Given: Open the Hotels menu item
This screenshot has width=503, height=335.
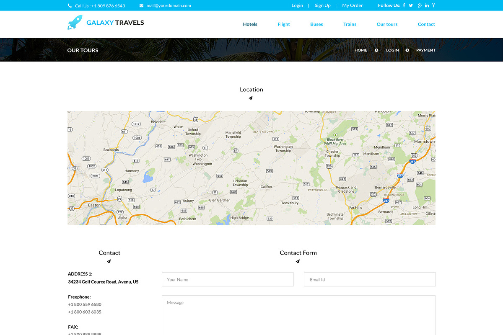Looking at the screenshot, I should click(250, 24).
